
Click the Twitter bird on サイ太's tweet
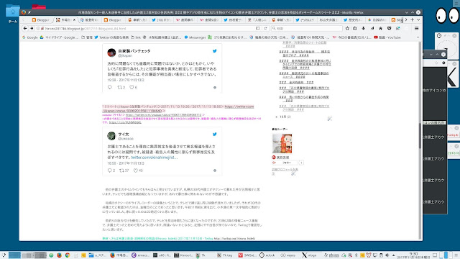coord(214,135)
